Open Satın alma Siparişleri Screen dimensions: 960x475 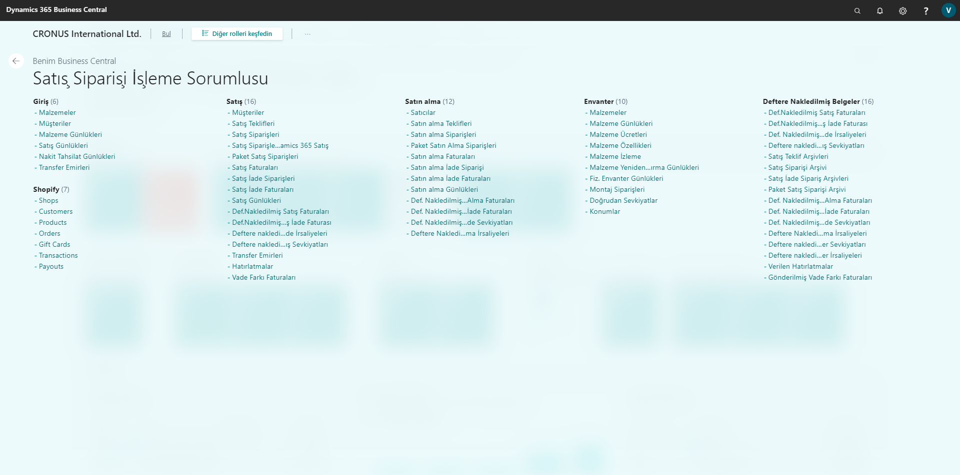[444, 134]
